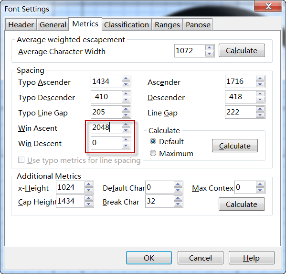
Task: Decrease Win Descent using down spinner arrow
Action: tap(126, 146)
